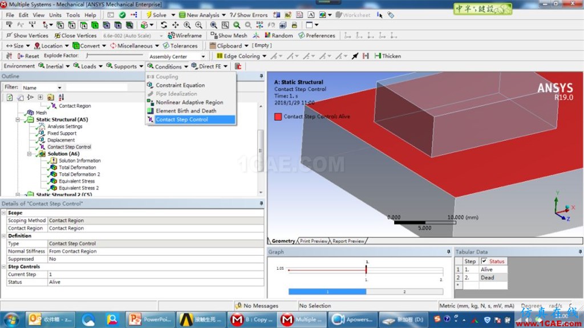Switch to Print Preview tab
The height and width of the screenshot is (328, 584).
[x=314, y=241]
